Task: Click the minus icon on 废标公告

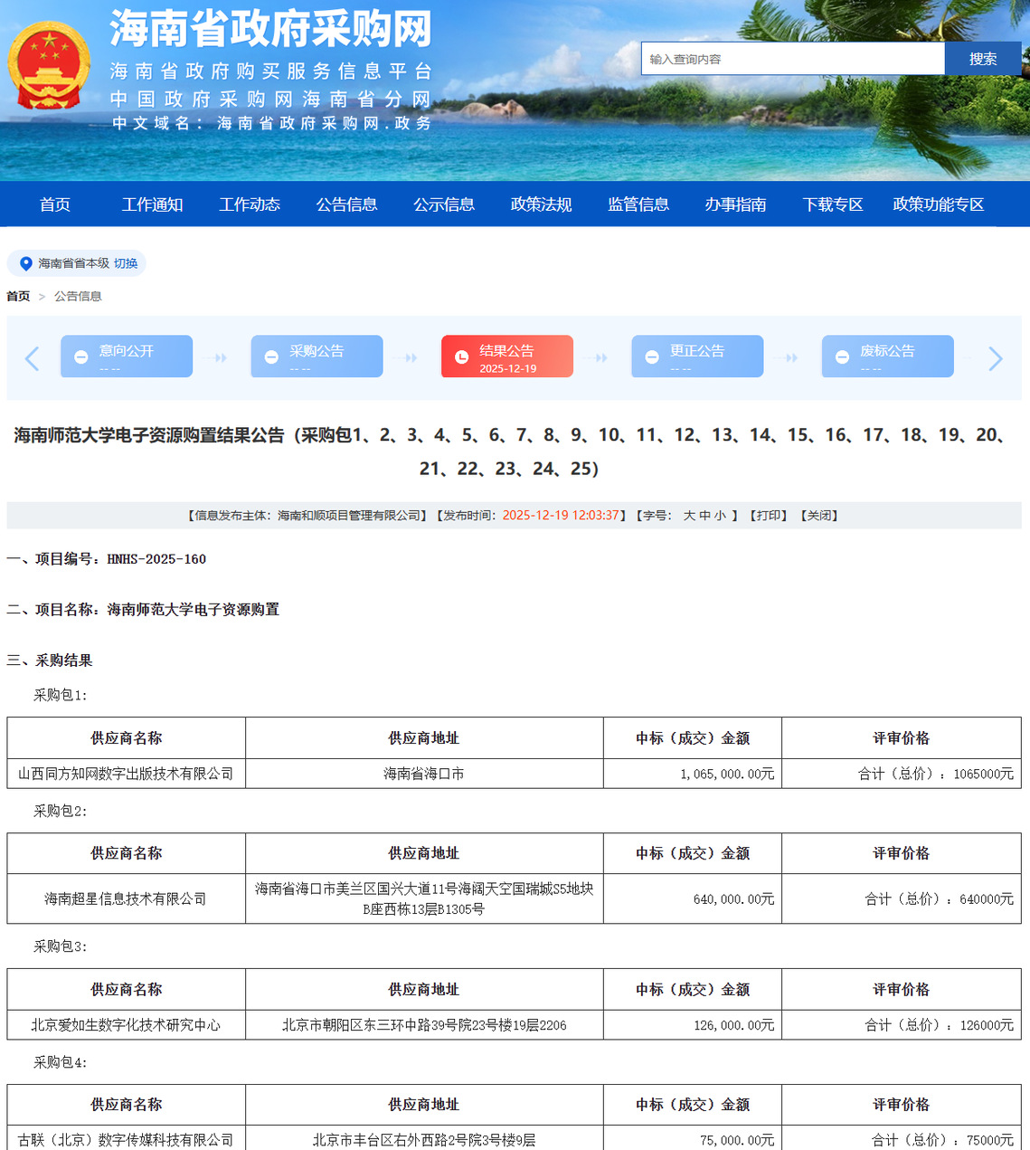Action: click(x=842, y=357)
